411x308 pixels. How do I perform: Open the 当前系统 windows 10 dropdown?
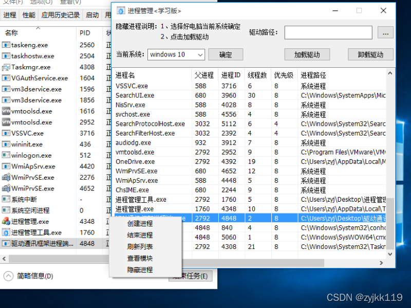click(x=176, y=54)
